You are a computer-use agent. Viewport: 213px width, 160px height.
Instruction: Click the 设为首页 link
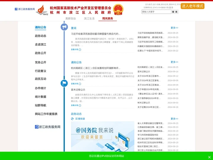(x=149, y=4)
